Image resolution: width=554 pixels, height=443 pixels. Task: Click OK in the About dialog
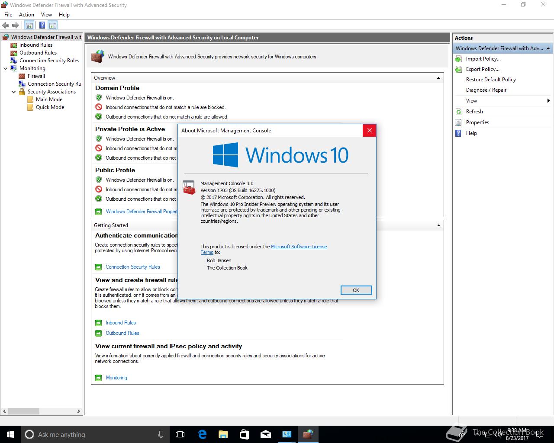(x=356, y=290)
